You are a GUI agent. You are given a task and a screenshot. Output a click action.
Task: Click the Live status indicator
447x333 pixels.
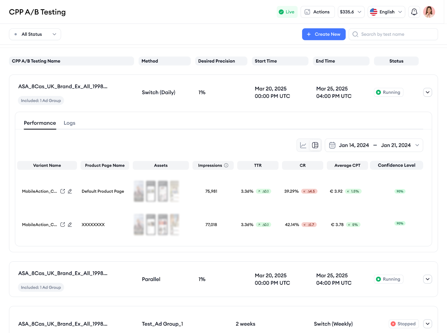287,12
